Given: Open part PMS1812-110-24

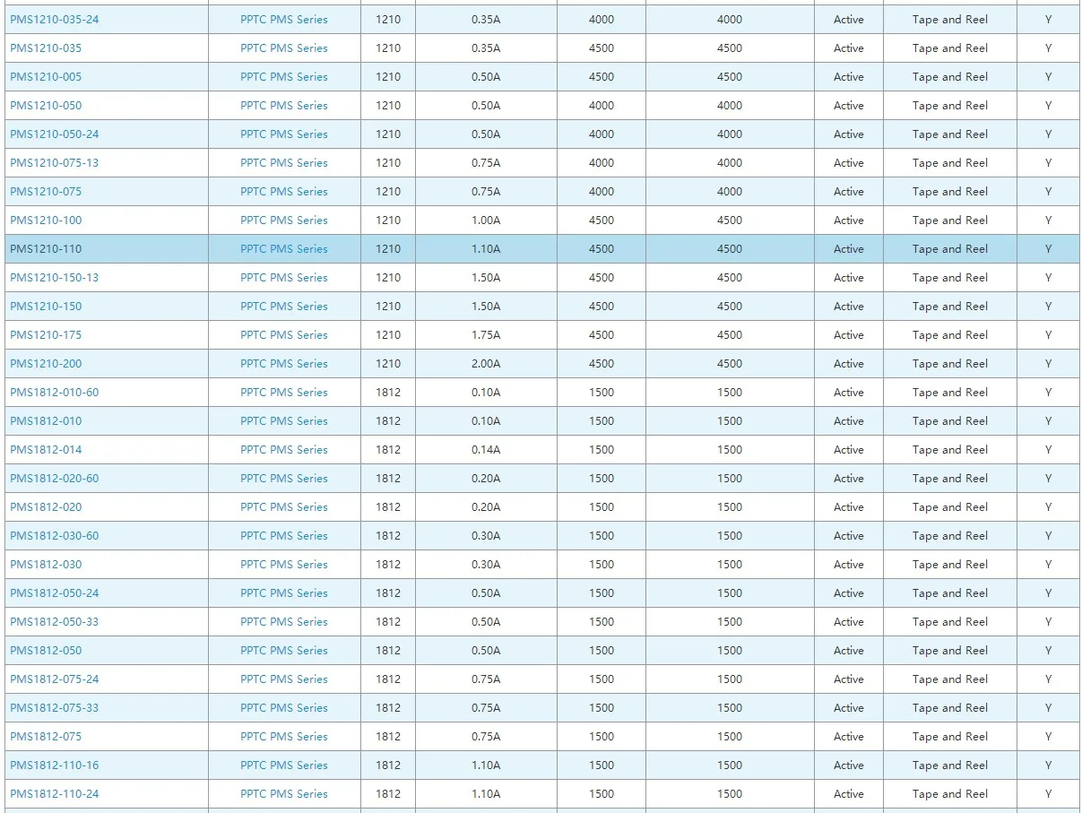Looking at the screenshot, I should pos(55,794).
